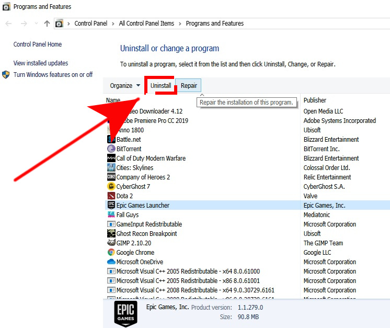This screenshot has height=328, width=390.
Task: Expand chevron before Control Panel in address bar
Action: tap(68, 24)
